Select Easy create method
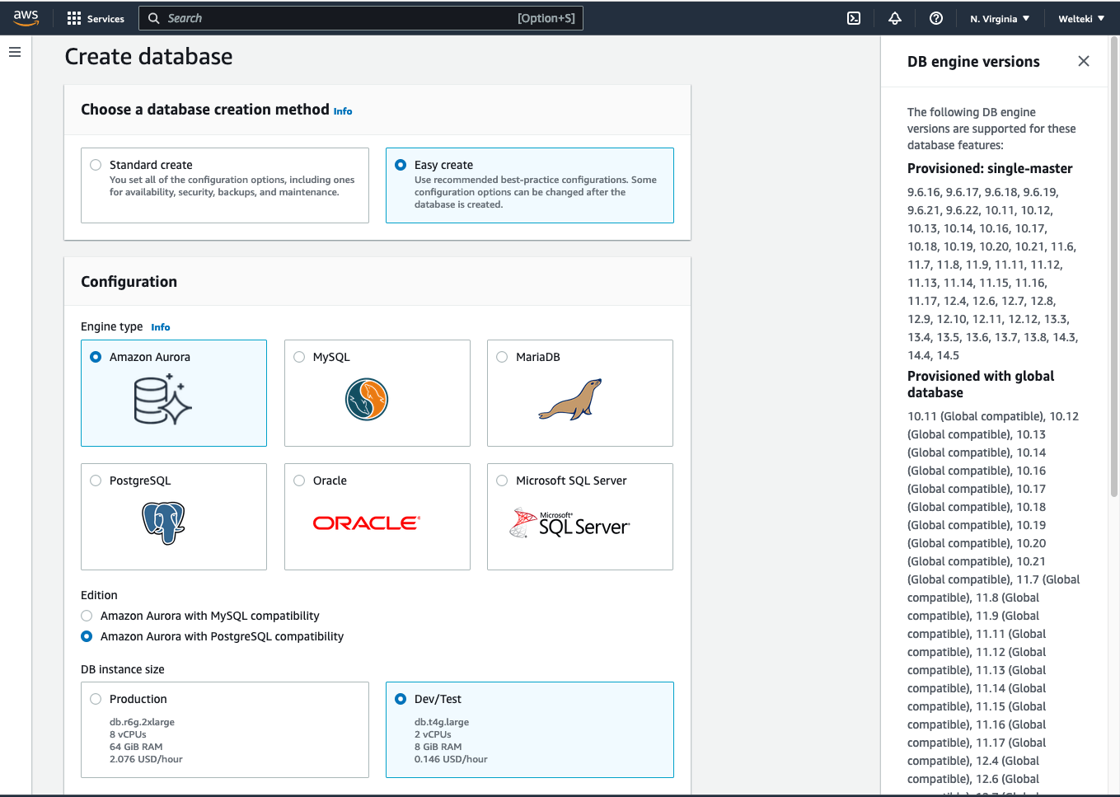 point(401,165)
